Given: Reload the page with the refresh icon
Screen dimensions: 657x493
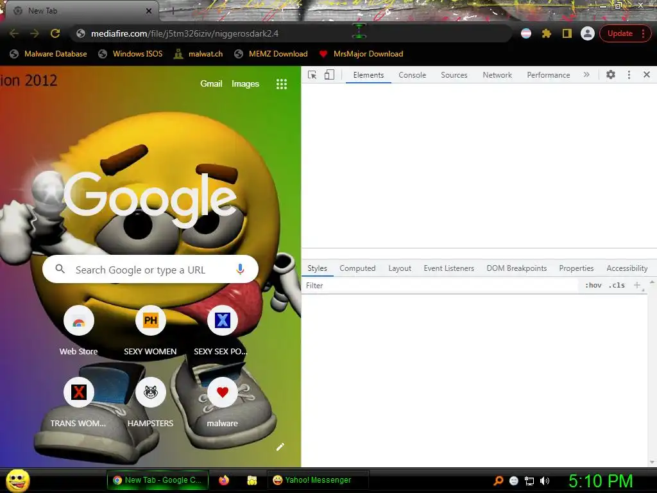Looking at the screenshot, I should point(55,33).
